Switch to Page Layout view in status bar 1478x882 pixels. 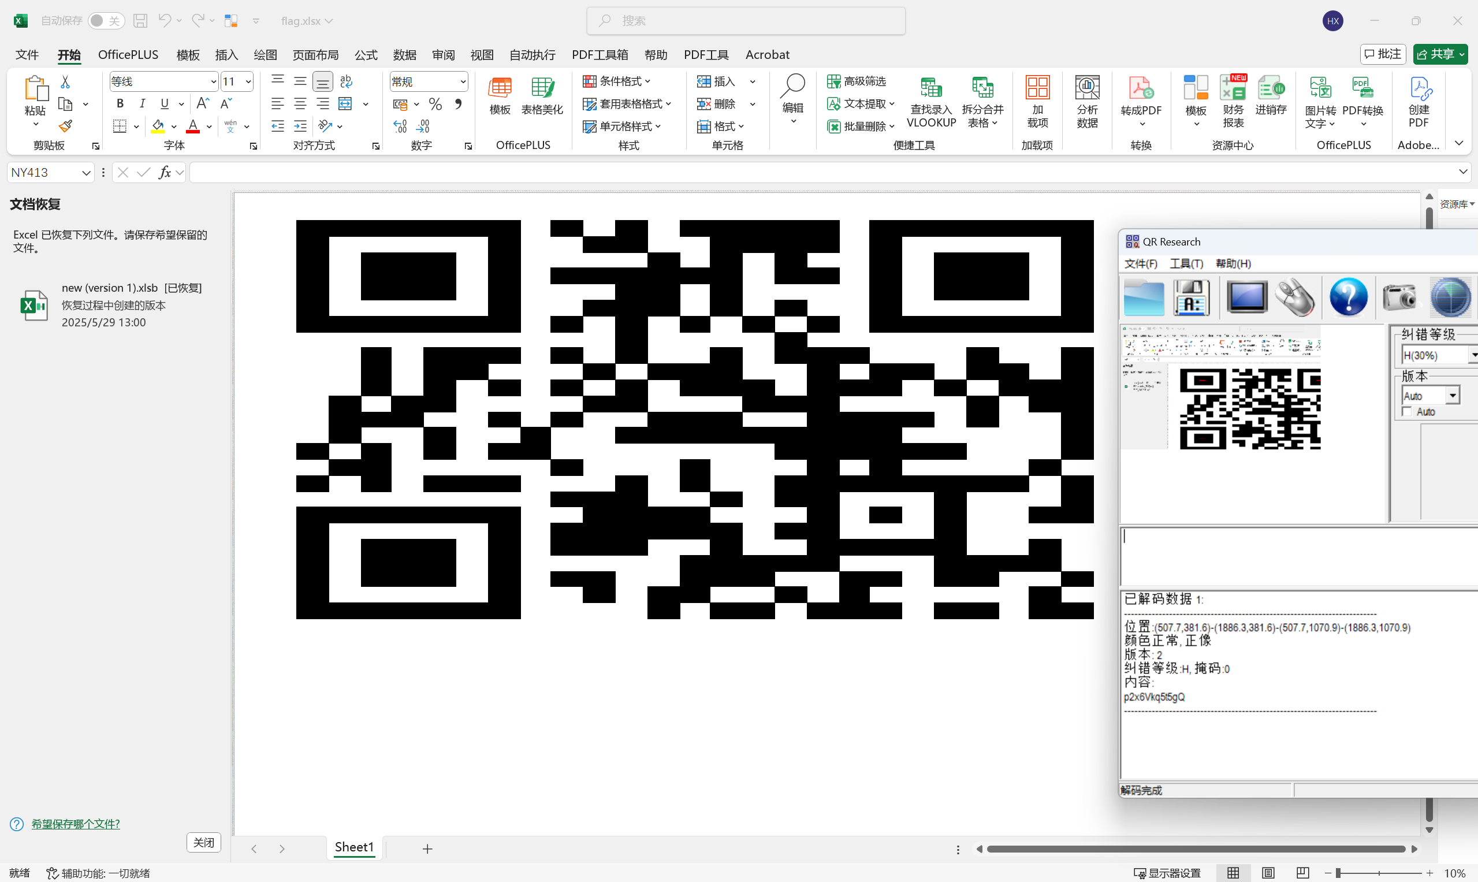click(x=1268, y=873)
